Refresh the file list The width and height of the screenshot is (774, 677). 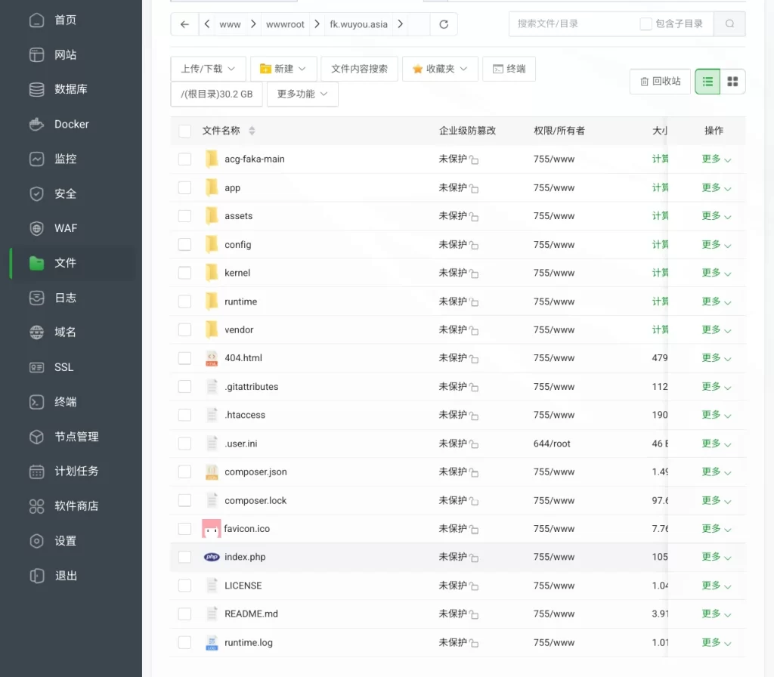444,23
